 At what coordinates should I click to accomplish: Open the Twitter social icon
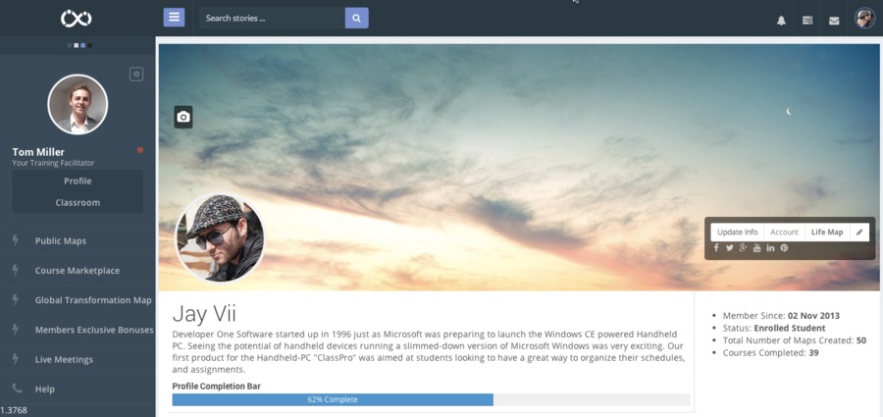click(730, 248)
